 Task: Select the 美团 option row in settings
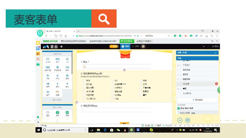197,88
